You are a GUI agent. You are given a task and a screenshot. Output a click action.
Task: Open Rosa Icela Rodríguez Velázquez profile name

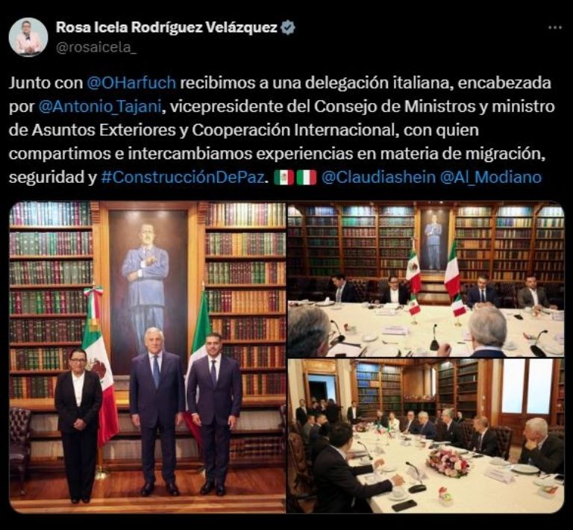pyautogui.click(x=166, y=28)
